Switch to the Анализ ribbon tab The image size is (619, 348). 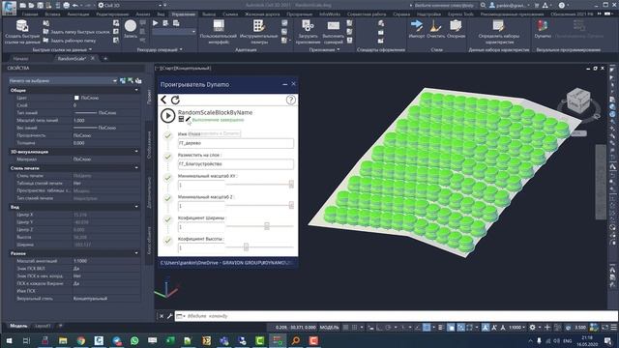click(x=143, y=14)
